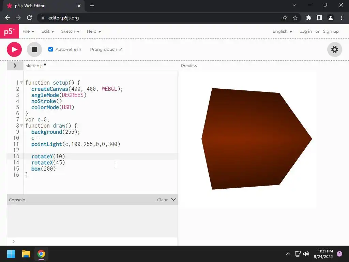Fold the draw function at line 8

[x=21, y=126]
